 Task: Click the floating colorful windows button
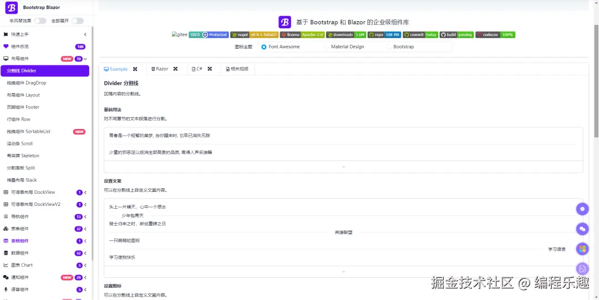point(582,249)
